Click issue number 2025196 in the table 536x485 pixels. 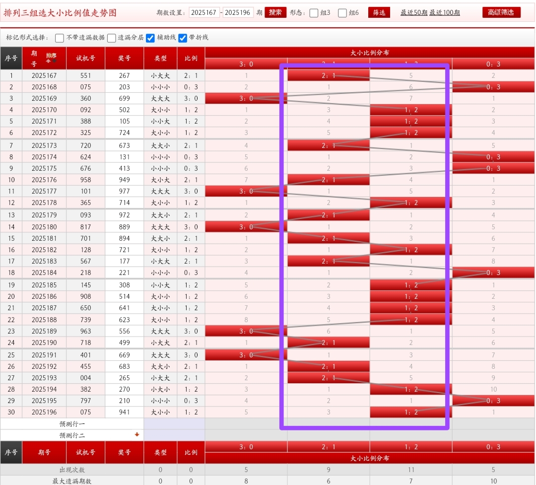[x=44, y=413]
